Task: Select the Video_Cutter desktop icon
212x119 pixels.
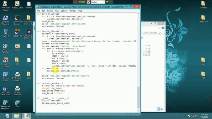Action: (x=17, y=5)
